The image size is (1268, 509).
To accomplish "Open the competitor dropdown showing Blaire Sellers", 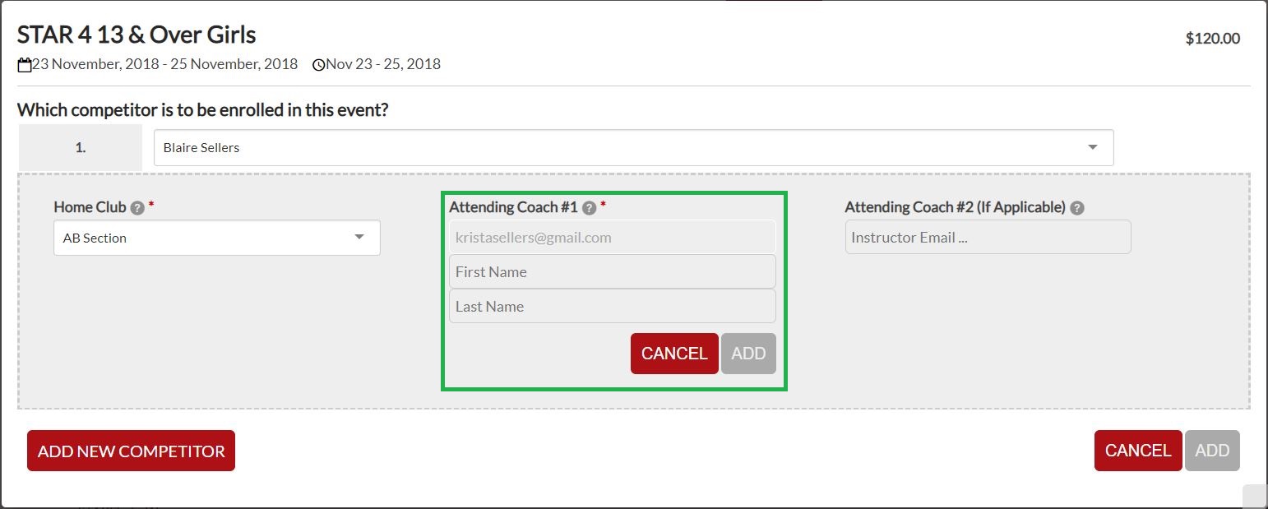I will 633,148.
